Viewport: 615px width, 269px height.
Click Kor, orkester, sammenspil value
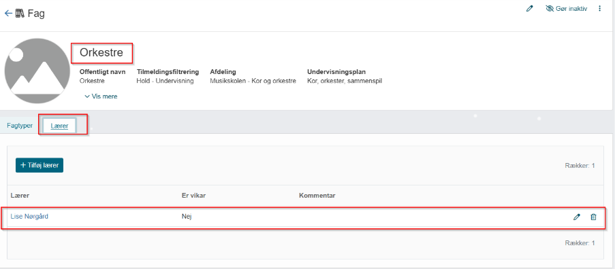coord(345,81)
